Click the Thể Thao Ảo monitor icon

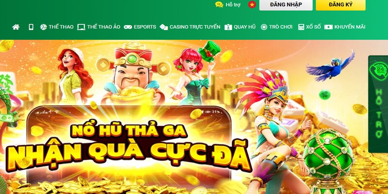[x=81, y=27]
